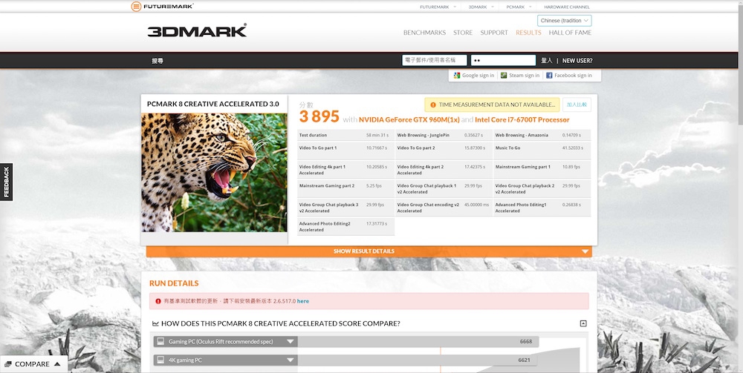Open the BENCHMARKS menu

(x=424, y=33)
